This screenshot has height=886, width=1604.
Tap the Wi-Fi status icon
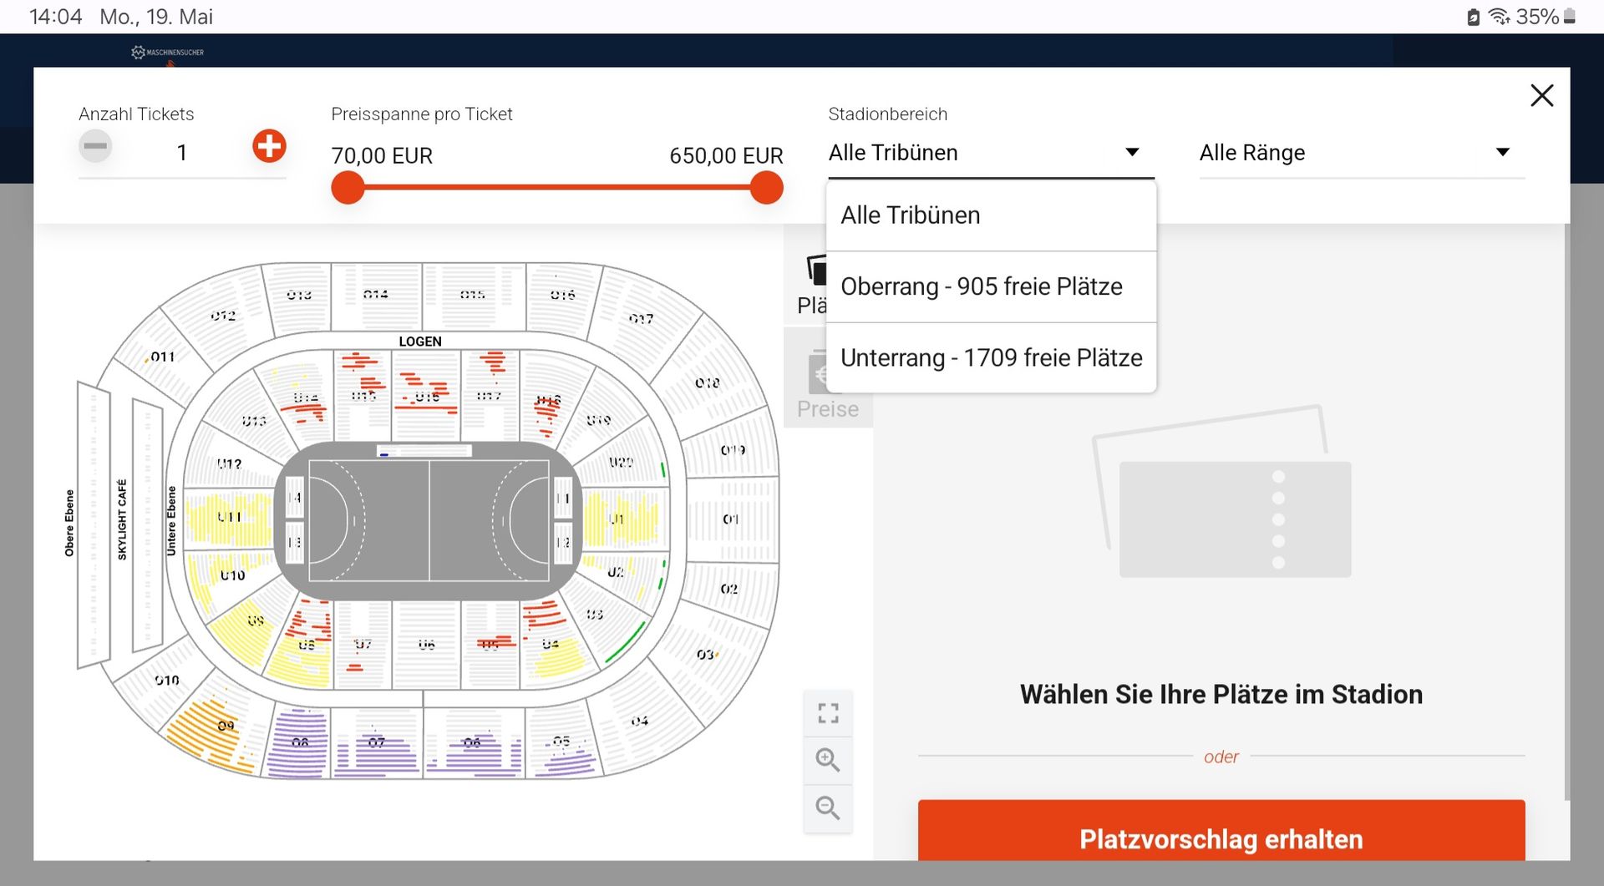tap(1500, 17)
